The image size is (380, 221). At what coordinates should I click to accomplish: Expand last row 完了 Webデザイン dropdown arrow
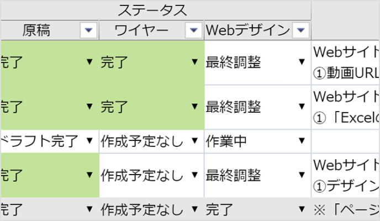click(302, 210)
